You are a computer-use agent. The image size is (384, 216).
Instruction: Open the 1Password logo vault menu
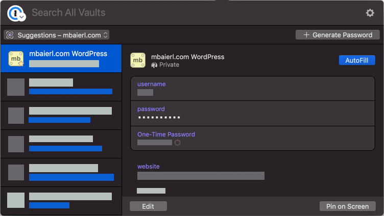coord(16,13)
